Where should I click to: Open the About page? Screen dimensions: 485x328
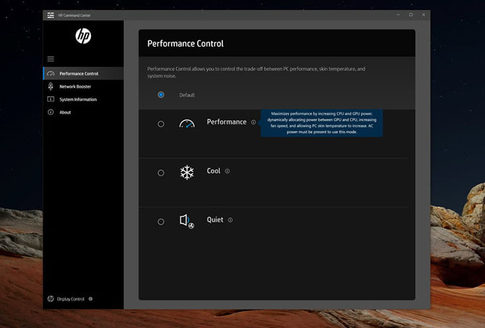tap(65, 112)
